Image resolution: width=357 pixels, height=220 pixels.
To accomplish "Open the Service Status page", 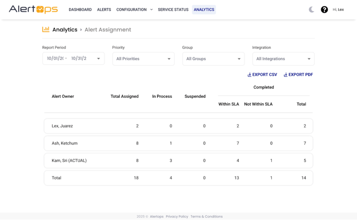I will (173, 10).
